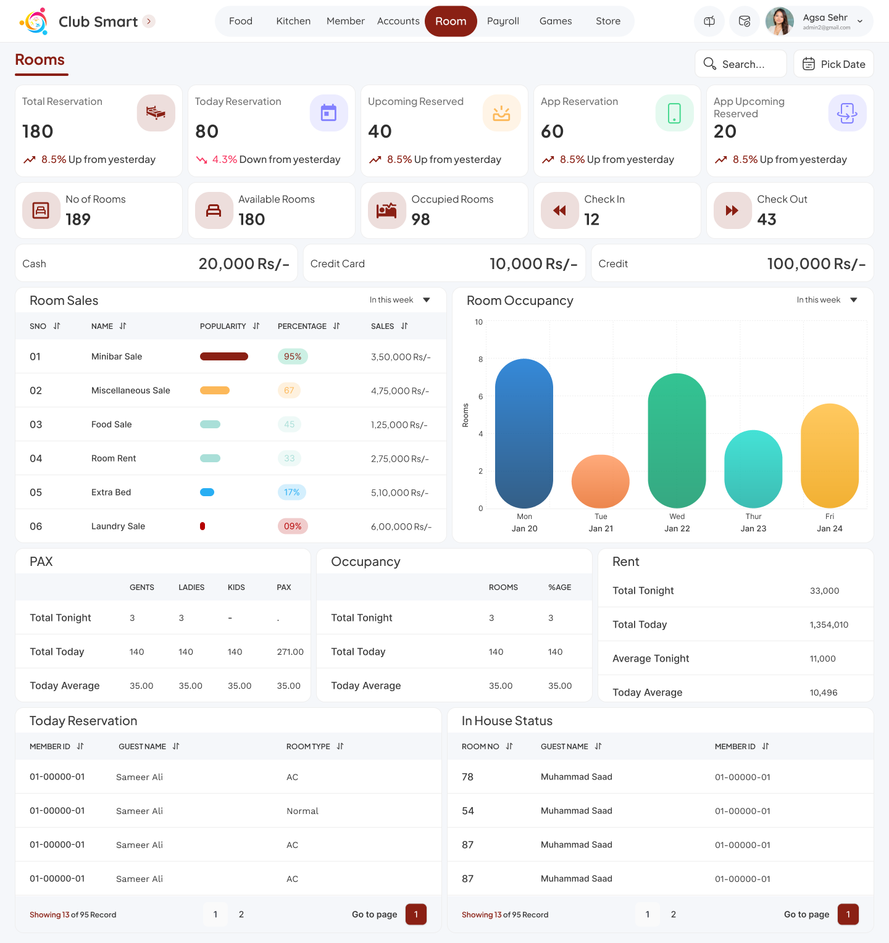This screenshot has height=943, width=889.
Task: Click Today Reservation 'Go to page' number box
Action: click(x=416, y=914)
